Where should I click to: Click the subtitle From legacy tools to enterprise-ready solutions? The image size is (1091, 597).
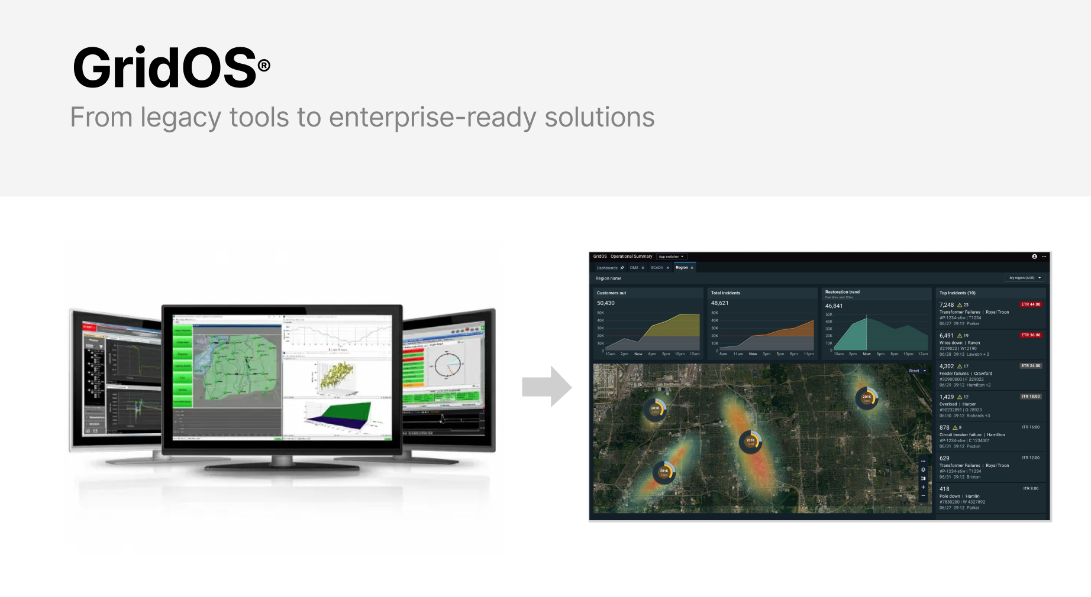point(362,118)
